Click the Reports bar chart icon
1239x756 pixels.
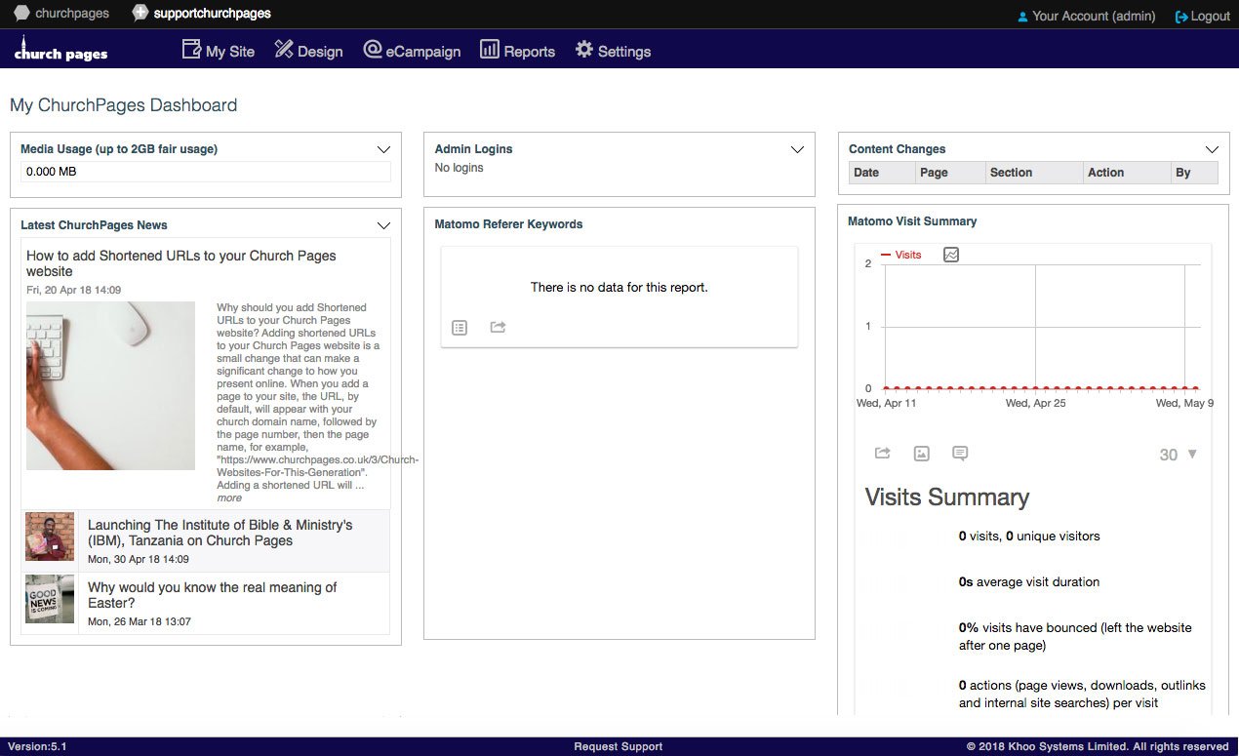click(x=490, y=50)
